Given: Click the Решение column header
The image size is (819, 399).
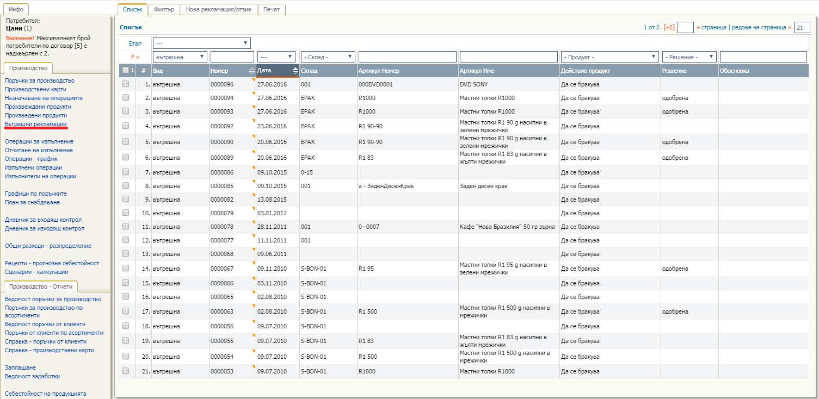Looking at the screenshot, I should pyautogui.click(x=674, y=71).
